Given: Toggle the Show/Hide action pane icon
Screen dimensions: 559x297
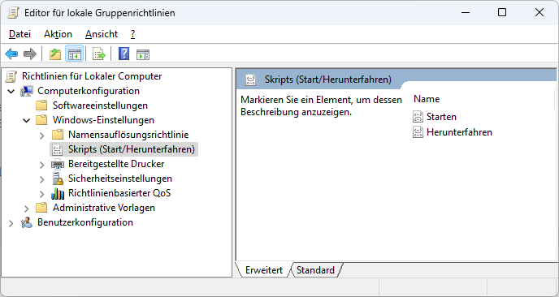Looking at the screenshot, I should tap(143, 54).
